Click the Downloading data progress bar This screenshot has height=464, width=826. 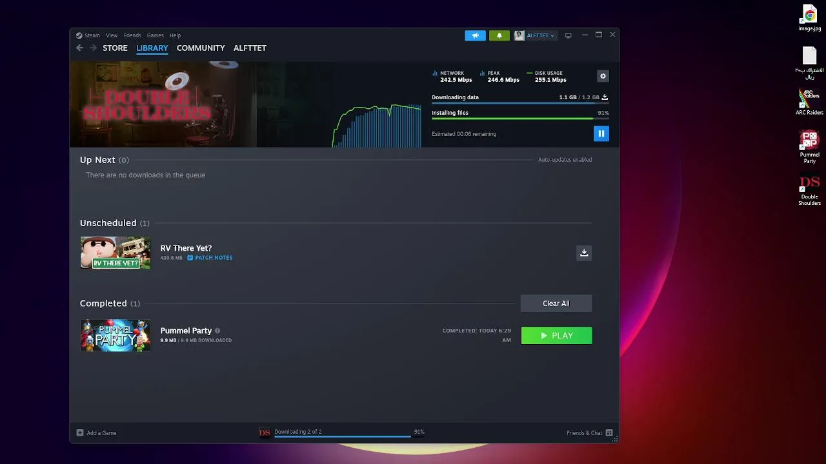coord(520,103)
